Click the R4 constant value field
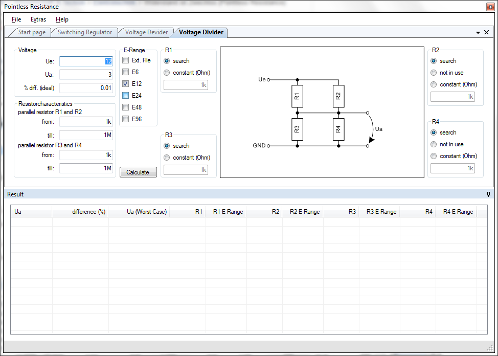 point(452,168)
